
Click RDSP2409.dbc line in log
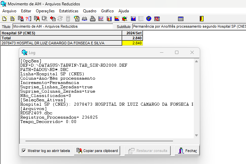[x=36, y=113]
